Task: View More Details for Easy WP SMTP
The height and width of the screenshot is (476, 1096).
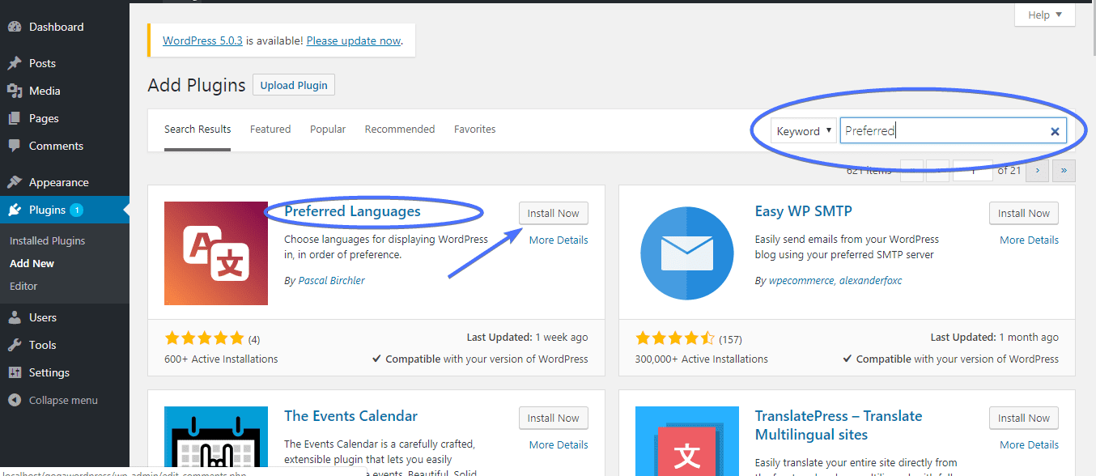Action: click(1029, 240)
